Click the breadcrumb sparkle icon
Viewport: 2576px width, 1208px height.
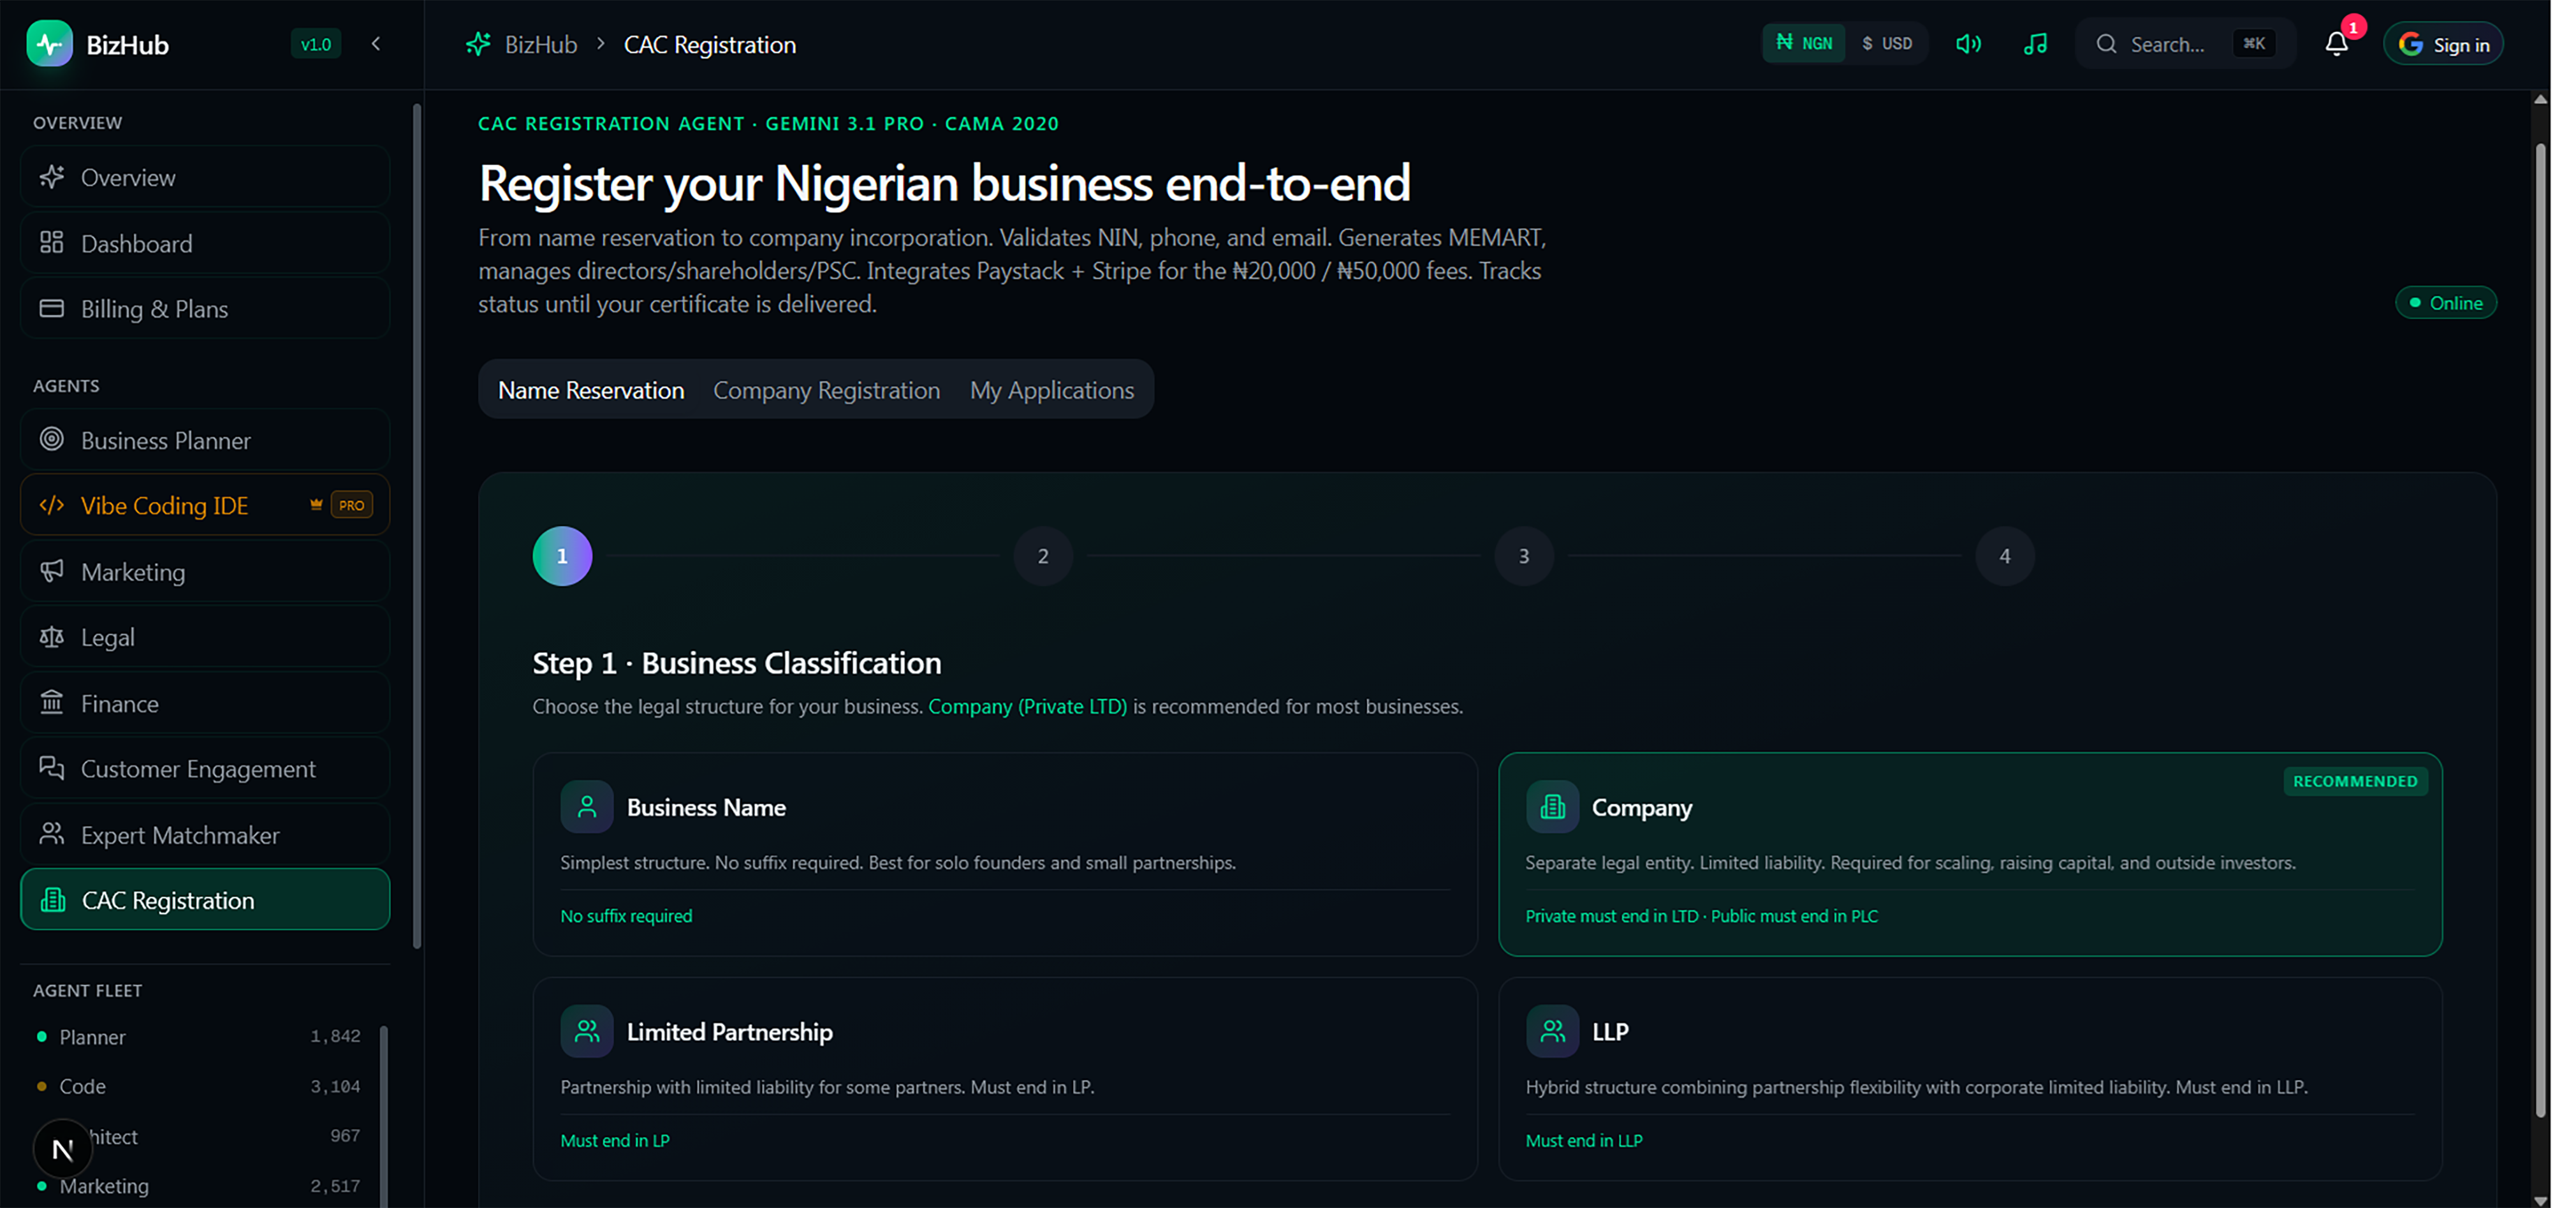(479, 44)
